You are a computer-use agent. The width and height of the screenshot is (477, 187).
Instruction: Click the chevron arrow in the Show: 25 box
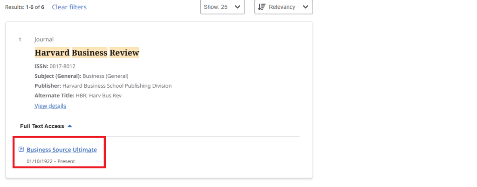pyautogui.click(x=238, y=7)
